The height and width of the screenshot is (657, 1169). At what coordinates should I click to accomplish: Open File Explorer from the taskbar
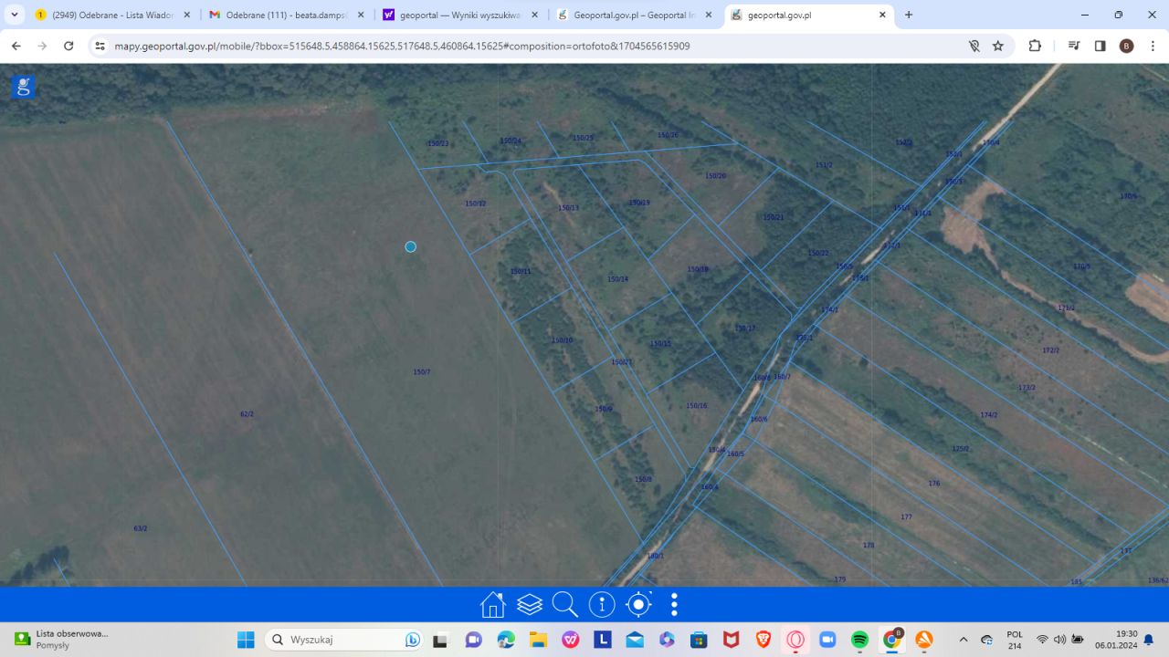point(538,640)
